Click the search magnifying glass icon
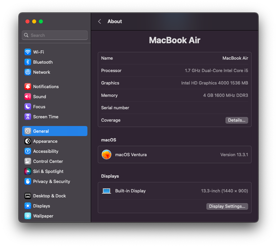 (x=26, y=35)
